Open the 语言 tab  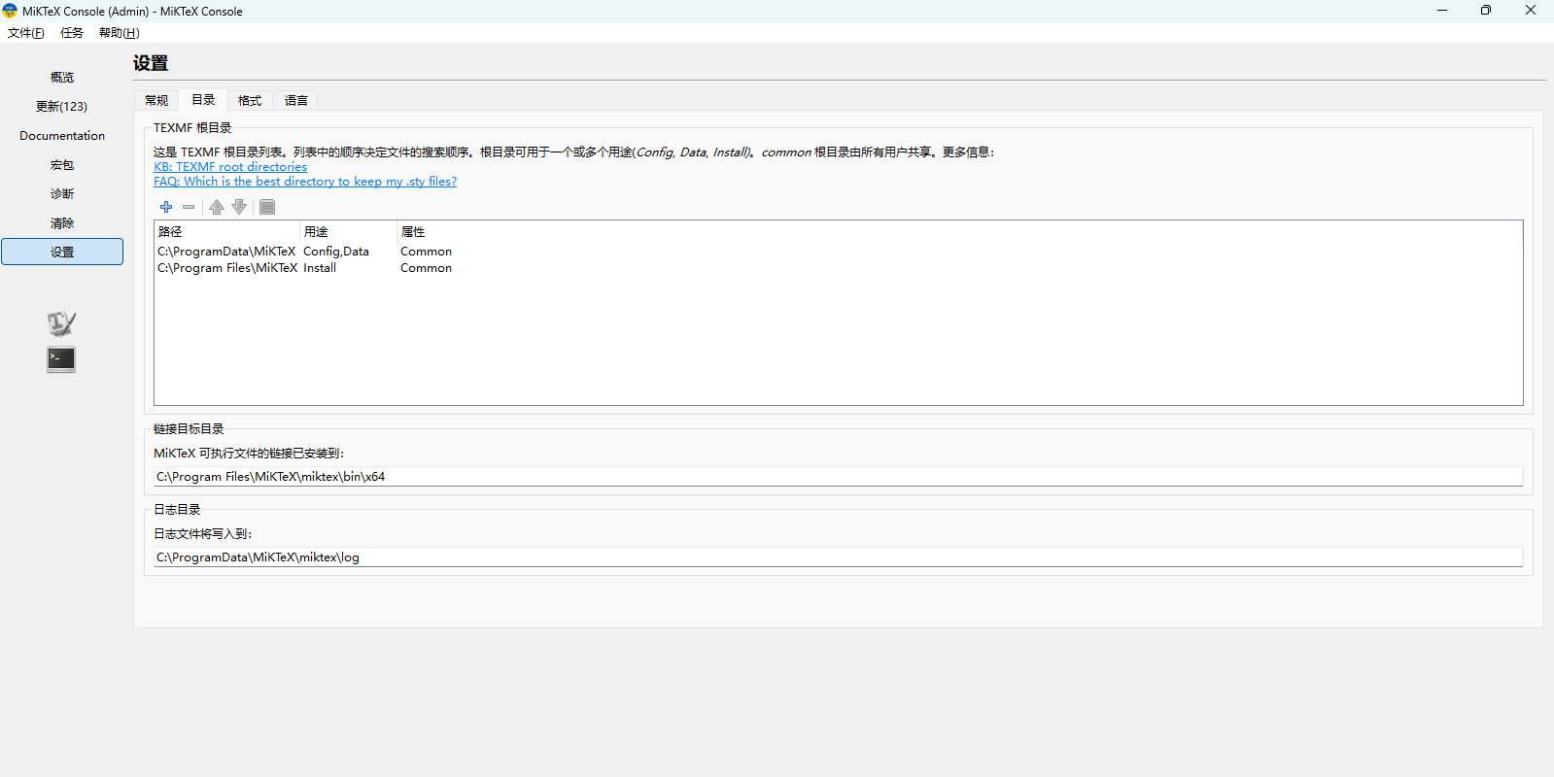[296, 101]
